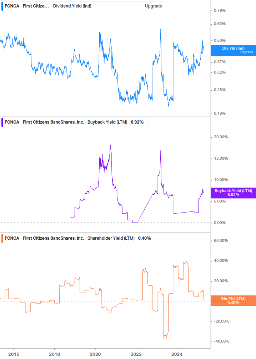The image size is (256, 359).
Task: Click truncated First Citize… name in Dividend legend
Action: (36, 6)
